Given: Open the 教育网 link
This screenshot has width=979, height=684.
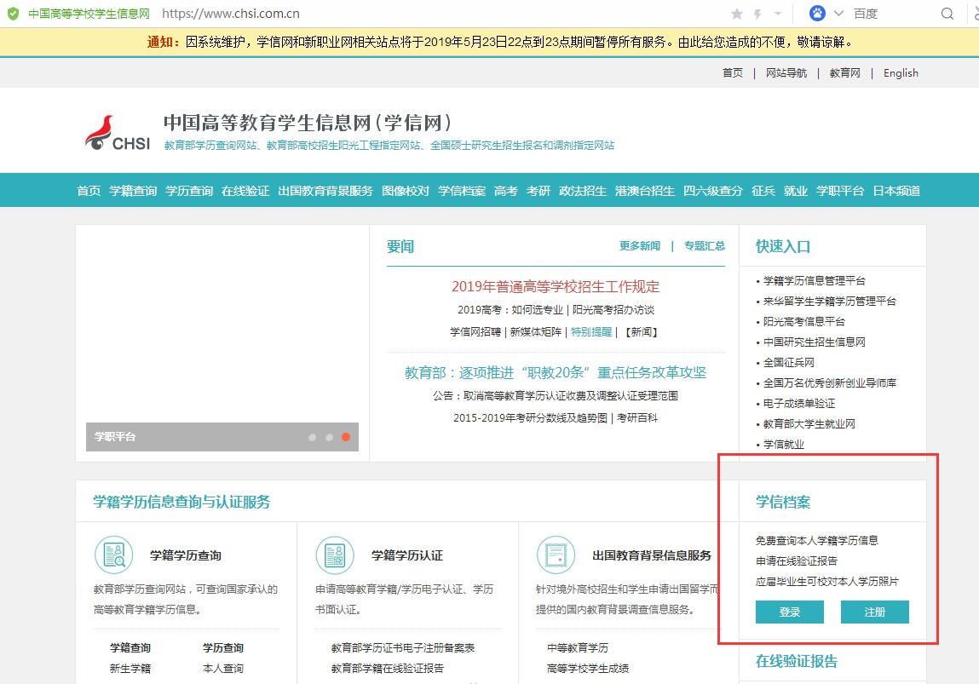Looking at the screenshot, I should coord(844,73).
